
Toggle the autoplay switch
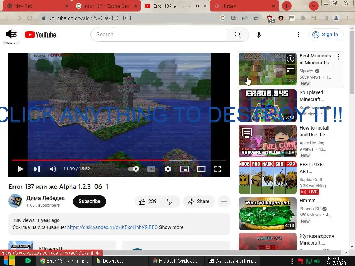point(133,169)
